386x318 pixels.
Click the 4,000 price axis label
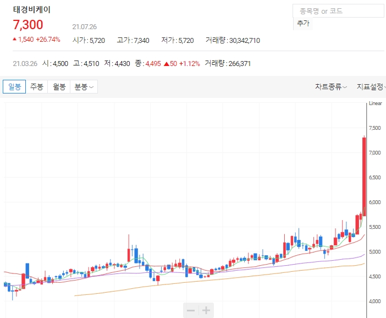pos(374,301)
